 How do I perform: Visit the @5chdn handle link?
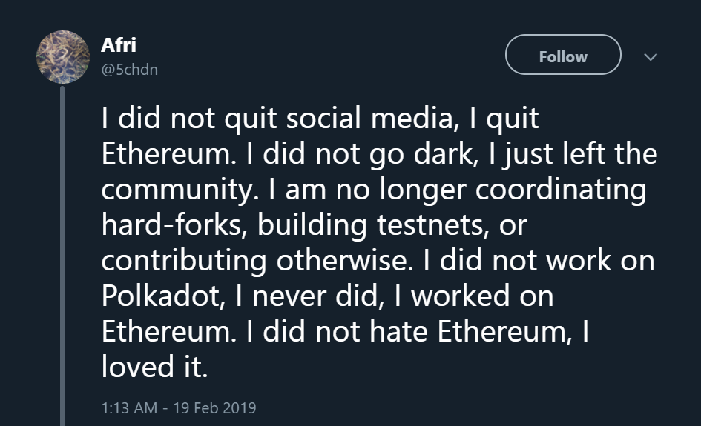click(129, 70)
